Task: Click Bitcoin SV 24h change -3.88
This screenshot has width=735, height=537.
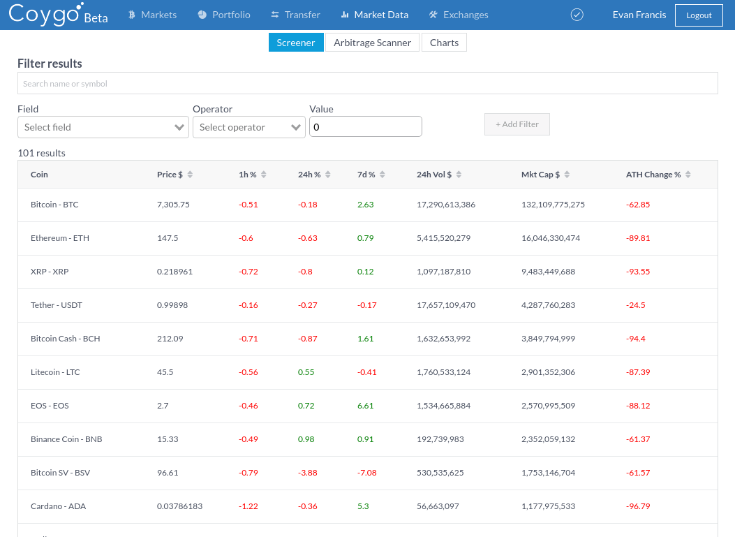Action: click(x=308, y=473)
